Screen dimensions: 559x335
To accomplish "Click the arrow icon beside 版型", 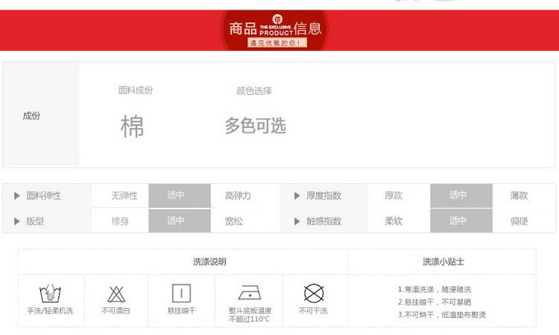I will pyautogui.click(x=17, y=221).
